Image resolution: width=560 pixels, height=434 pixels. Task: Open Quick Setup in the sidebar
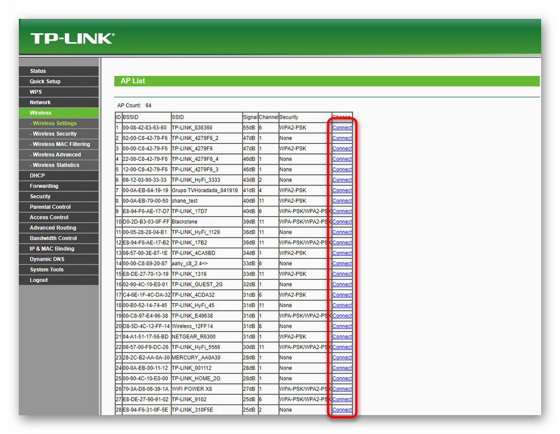(x=45, y=81)
